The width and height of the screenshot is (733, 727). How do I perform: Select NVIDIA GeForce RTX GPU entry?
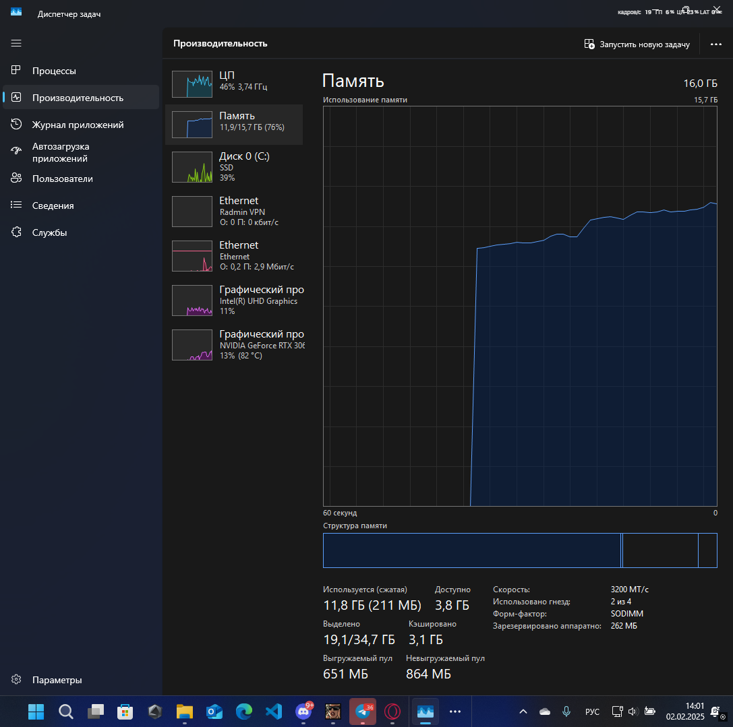tap(233, 344)
